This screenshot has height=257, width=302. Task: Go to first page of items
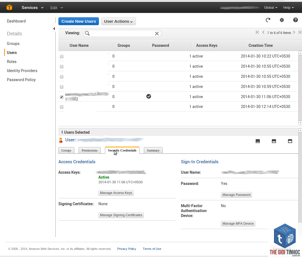point(257,32)
